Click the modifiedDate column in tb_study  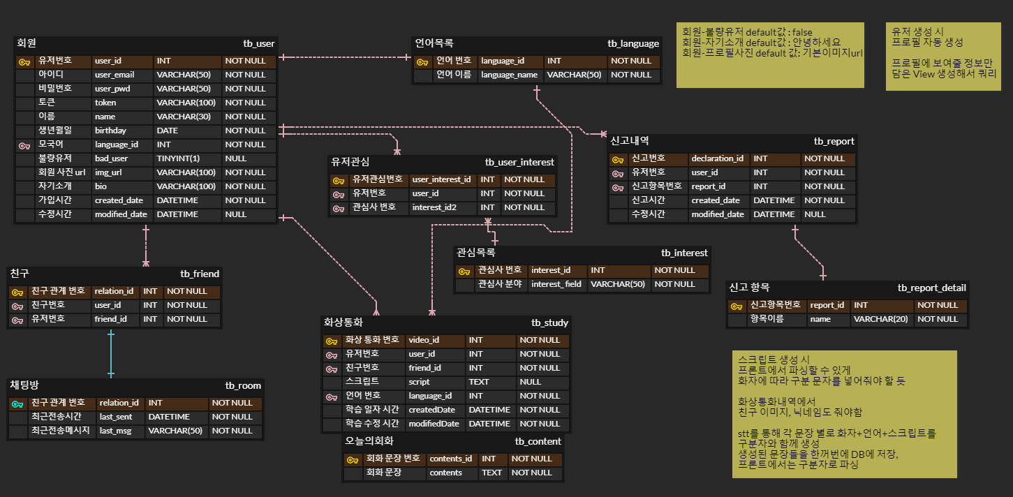(435, 424)
